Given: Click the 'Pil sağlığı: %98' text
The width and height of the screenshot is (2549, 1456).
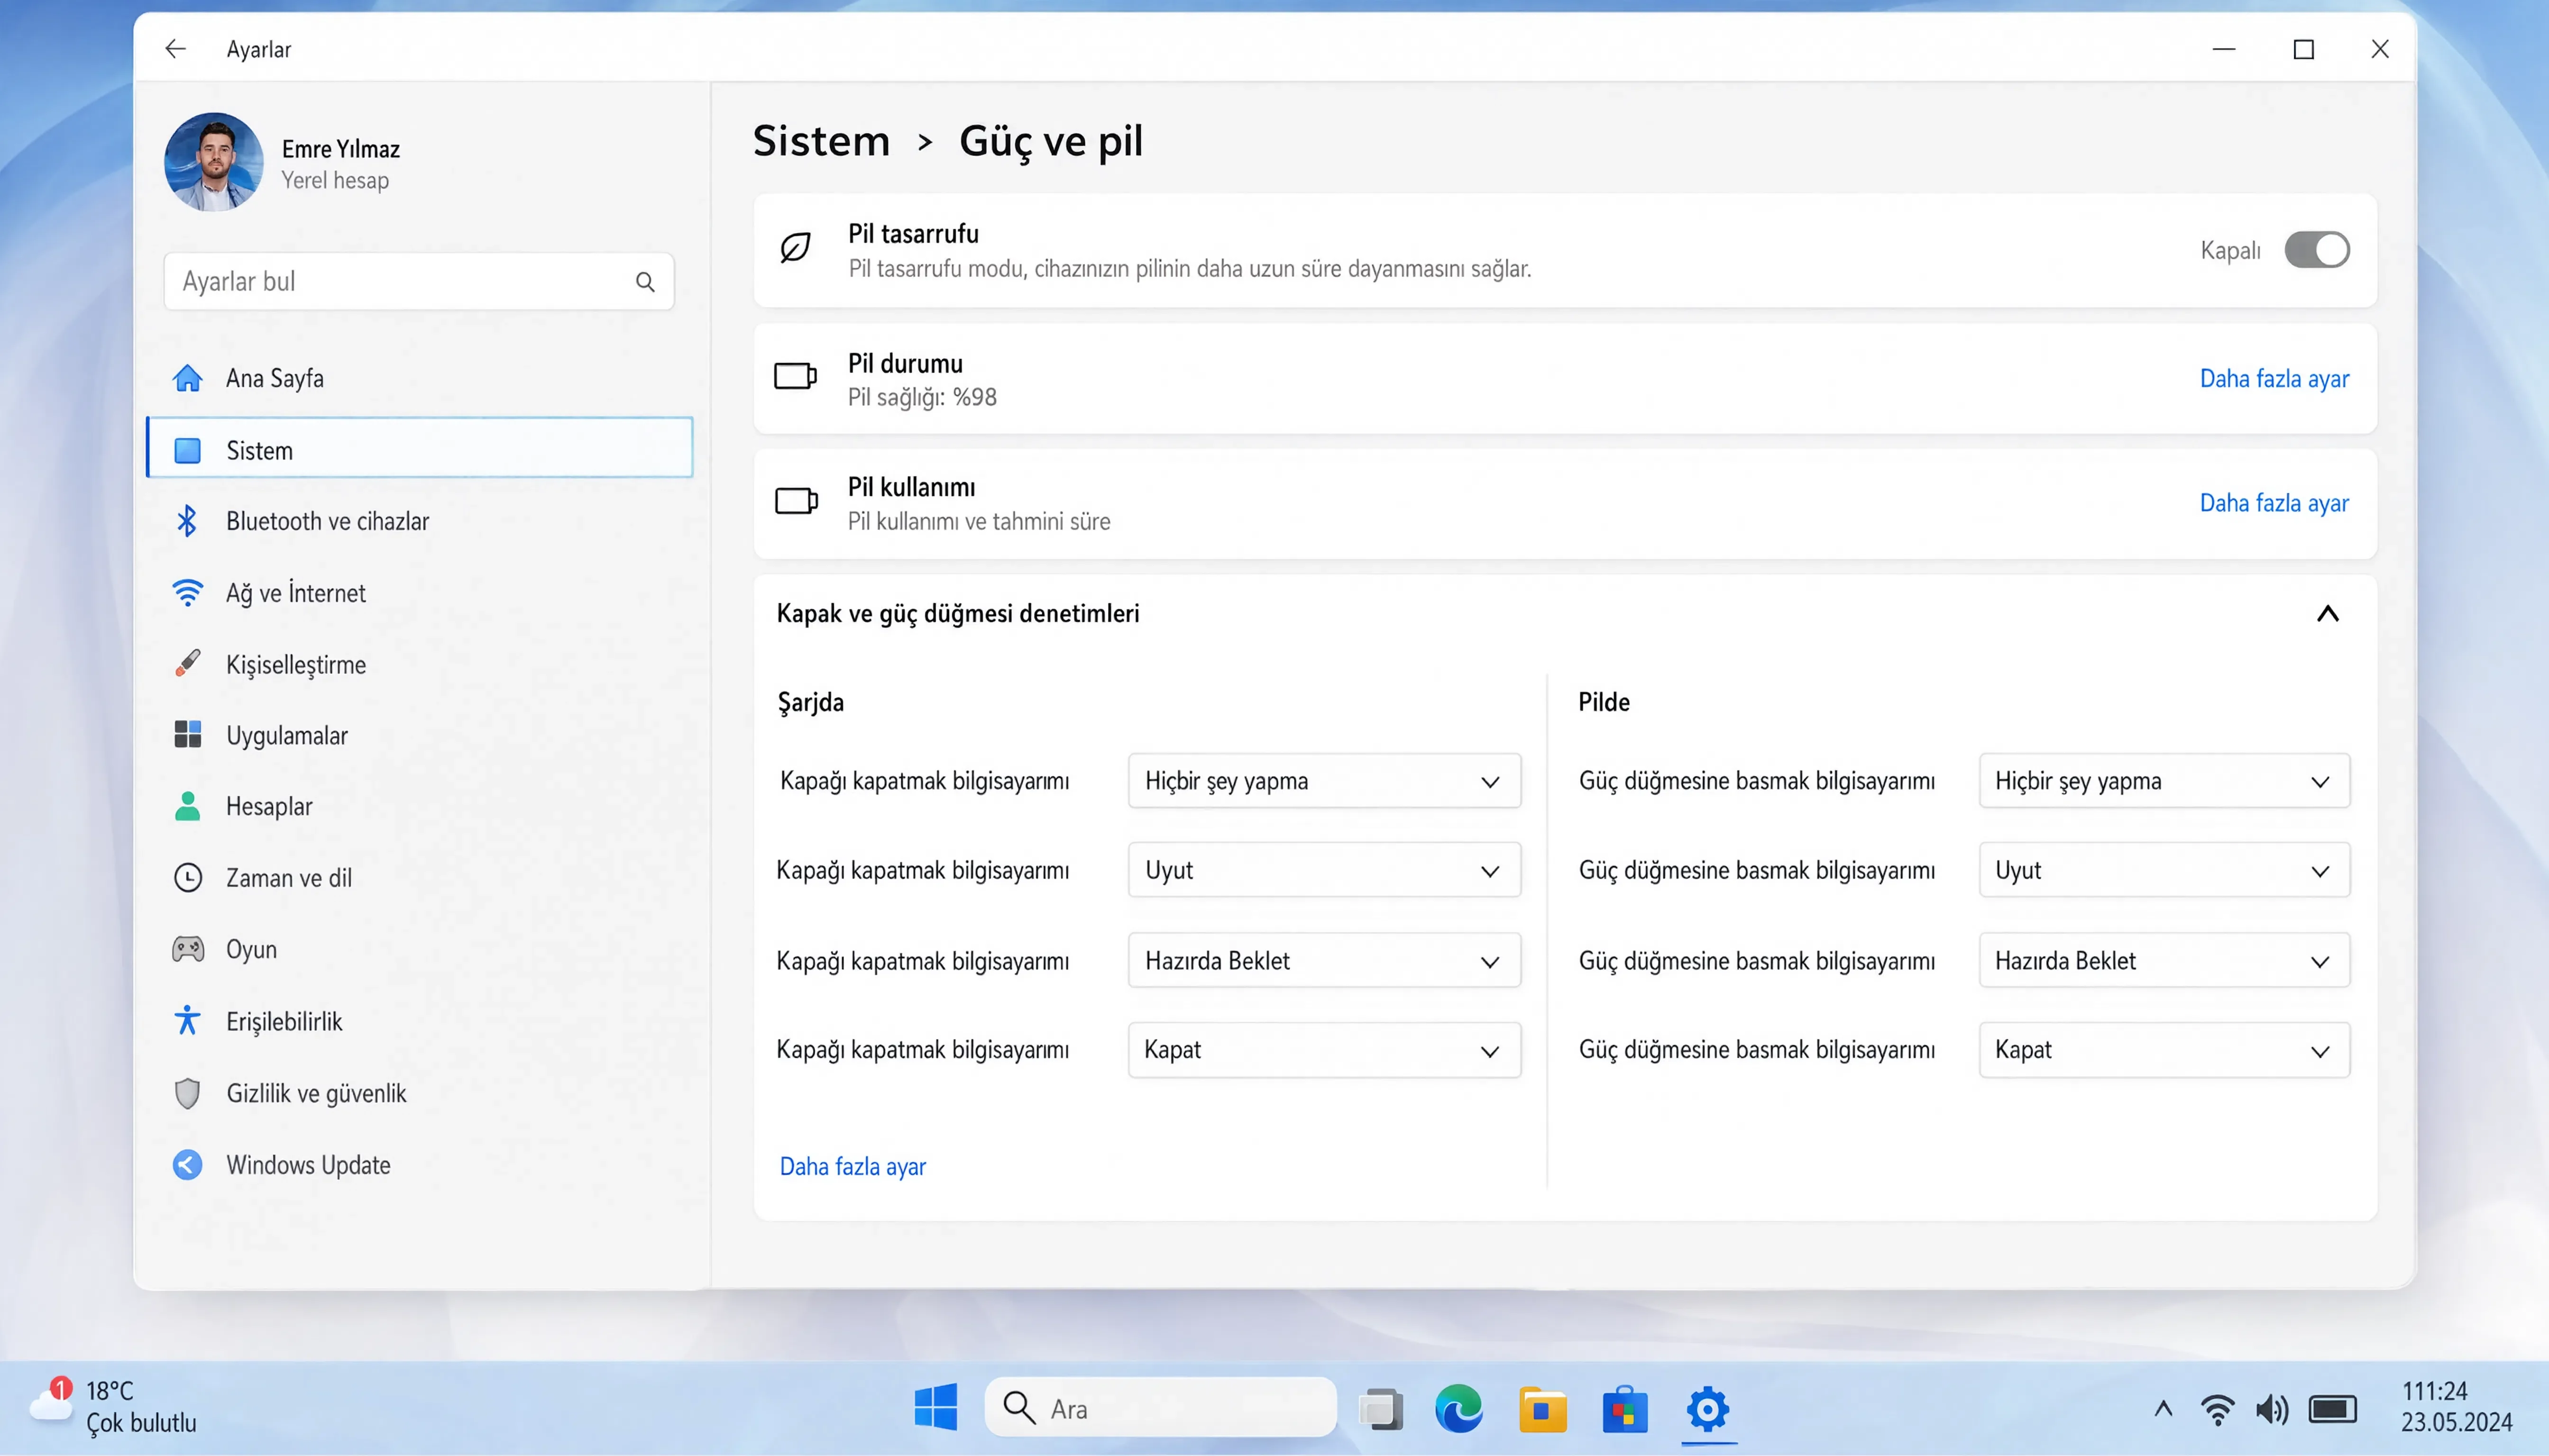Looking at the screenshot, I should [922, 398].
